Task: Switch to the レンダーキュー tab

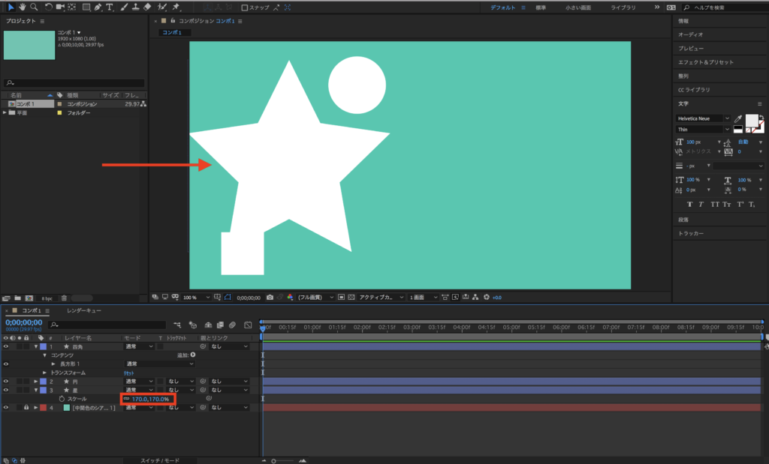Action: click(x=84, y=310)
